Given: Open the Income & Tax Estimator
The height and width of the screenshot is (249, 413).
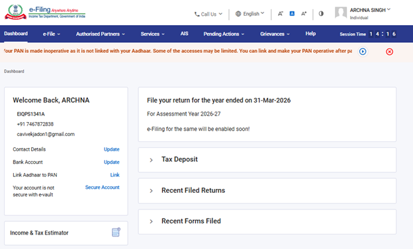Looking at the screenshot, I should click(66, 233).
